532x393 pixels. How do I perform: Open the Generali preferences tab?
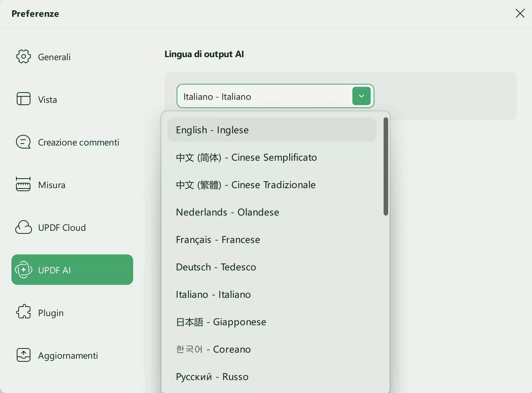(x=72, y=57)
